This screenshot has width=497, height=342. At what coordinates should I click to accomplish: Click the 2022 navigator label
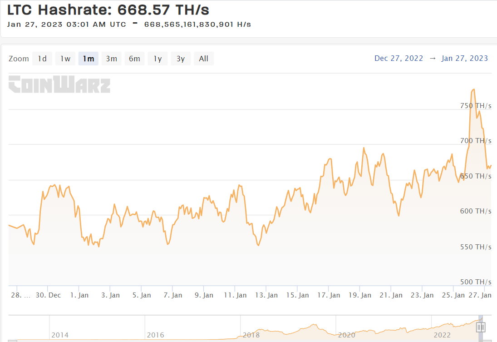coord(442,335)
